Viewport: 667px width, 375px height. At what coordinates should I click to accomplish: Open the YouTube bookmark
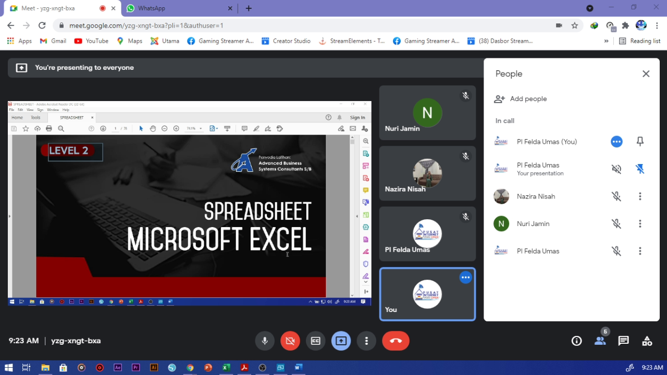point(92,41)
